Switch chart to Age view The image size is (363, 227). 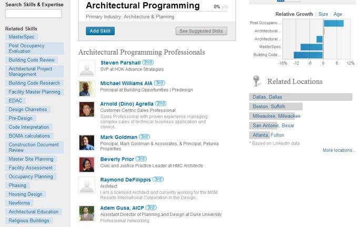pos(338,14)
